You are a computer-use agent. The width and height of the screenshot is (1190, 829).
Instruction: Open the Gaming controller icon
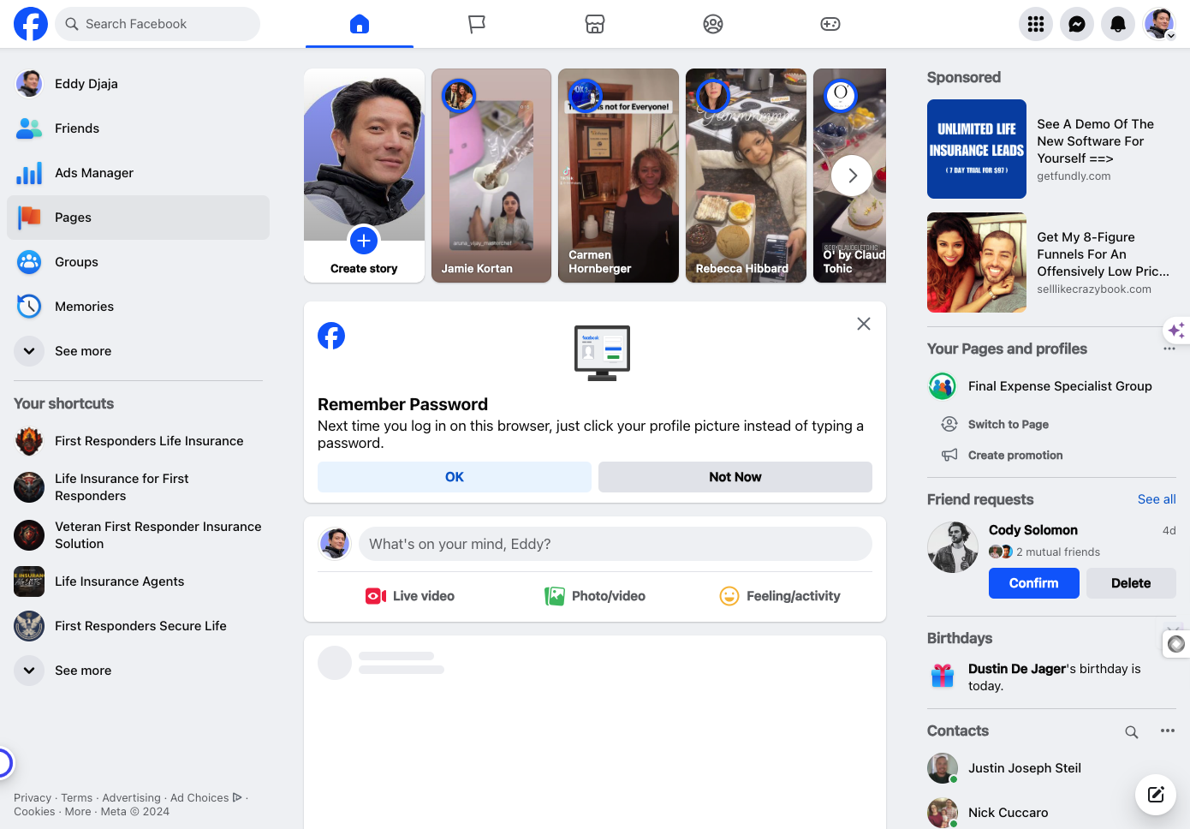(x=830, y=24)
